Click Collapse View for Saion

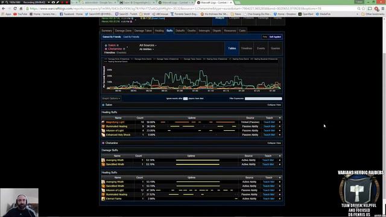click(274, 105)
